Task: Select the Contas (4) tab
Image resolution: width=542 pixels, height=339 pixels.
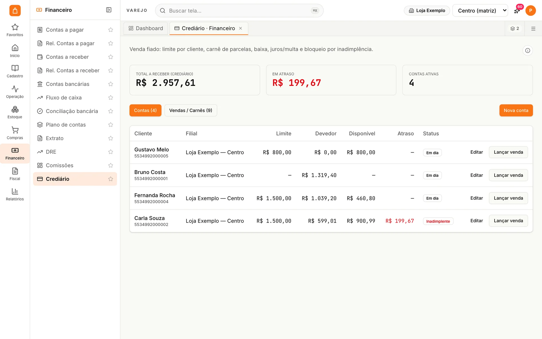Action: pos(145,110)
